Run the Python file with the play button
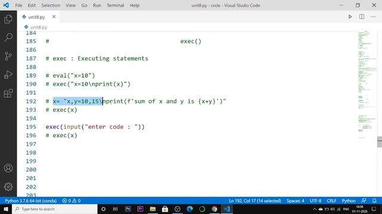This screenshot has height=214, width=382. tap(350, 17)
